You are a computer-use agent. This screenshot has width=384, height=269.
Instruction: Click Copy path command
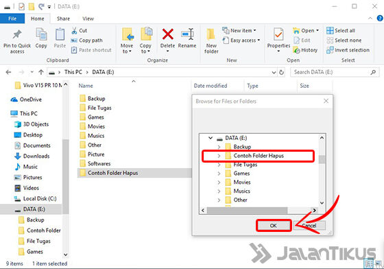pos(86,40)
